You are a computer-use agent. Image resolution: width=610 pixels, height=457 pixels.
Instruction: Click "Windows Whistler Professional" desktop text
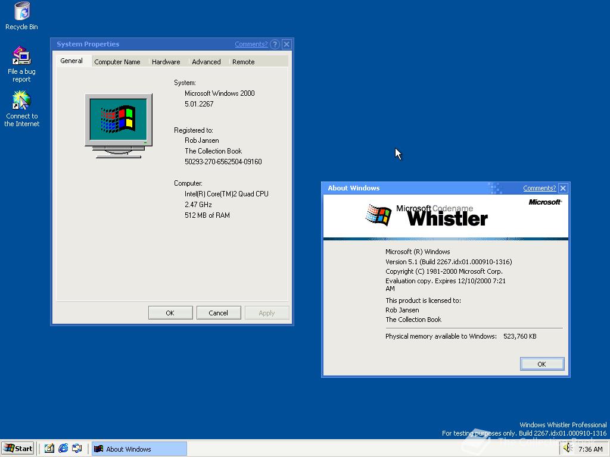pos(563,425)
